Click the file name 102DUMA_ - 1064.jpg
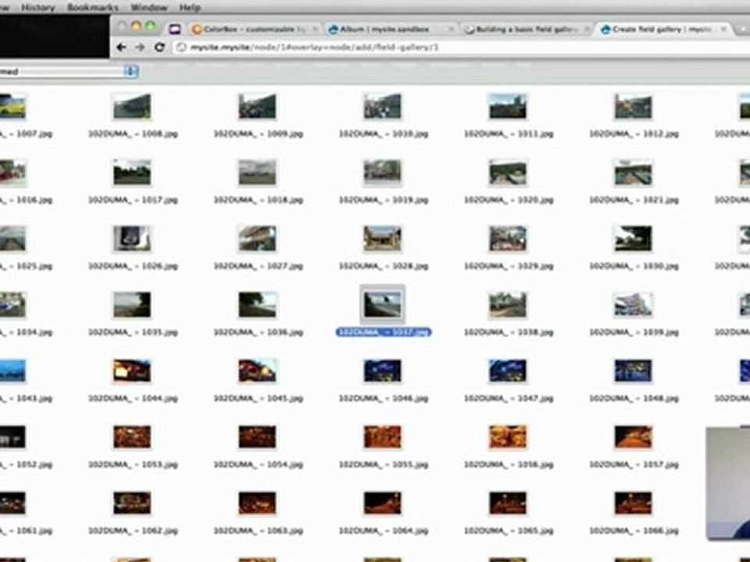 [x=383, y=531]
